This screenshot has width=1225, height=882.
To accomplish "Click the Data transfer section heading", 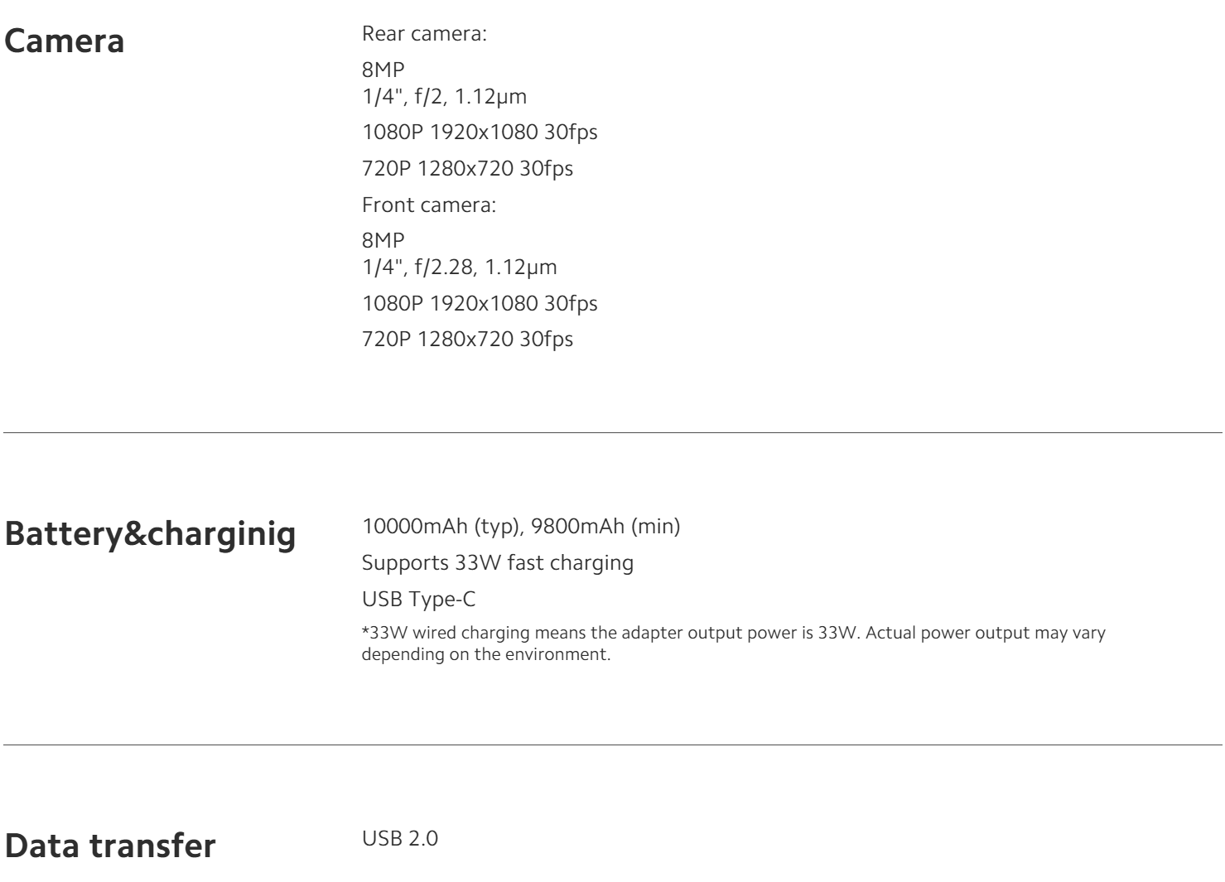I will pos(110,846).
